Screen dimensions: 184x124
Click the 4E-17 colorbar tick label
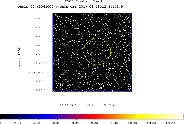pyautogui.click(x=37, y=123)
